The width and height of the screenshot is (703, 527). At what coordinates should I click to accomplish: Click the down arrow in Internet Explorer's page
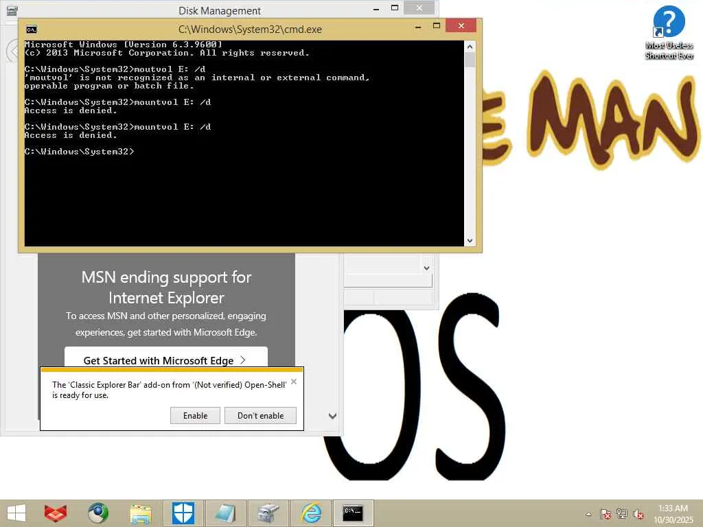point(332,416)
